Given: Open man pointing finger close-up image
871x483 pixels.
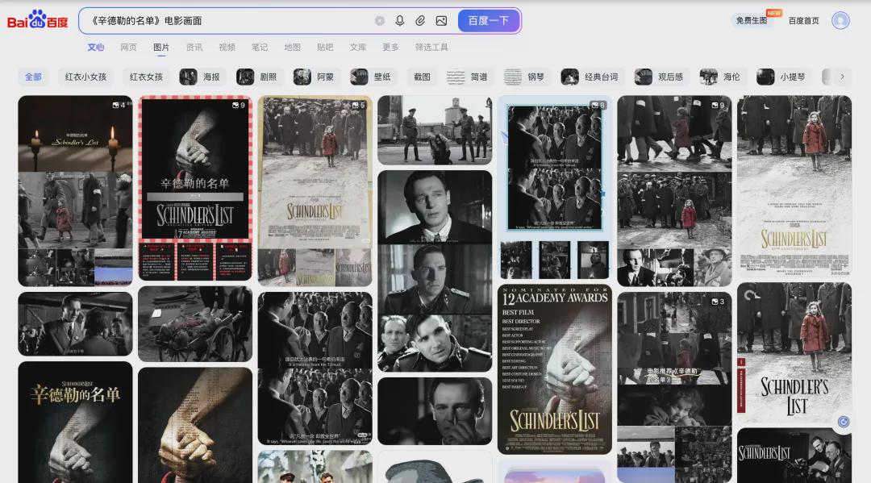Looking at the screenshot, I should coord(435,411).
